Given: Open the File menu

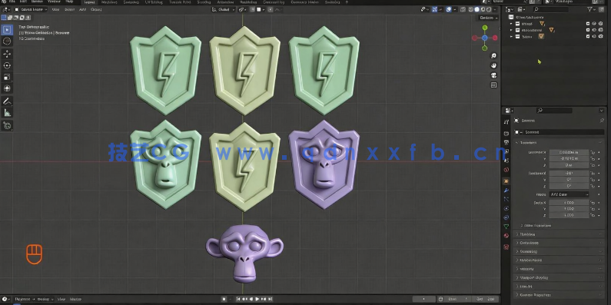Looking at the screenshot, I should point(12,2).
